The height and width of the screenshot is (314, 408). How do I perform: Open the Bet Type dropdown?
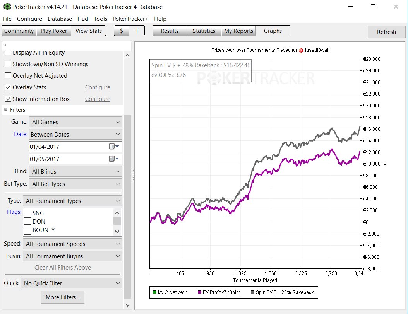[x=75, y=184]
